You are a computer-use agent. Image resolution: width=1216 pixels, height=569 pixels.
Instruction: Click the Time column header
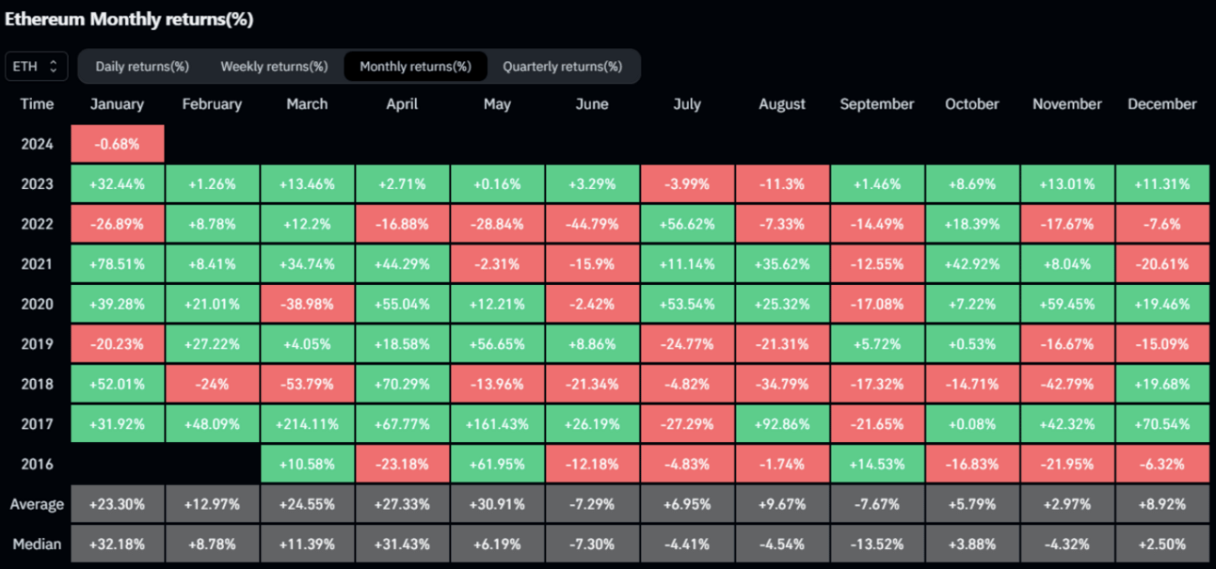(x=37, y=104)
